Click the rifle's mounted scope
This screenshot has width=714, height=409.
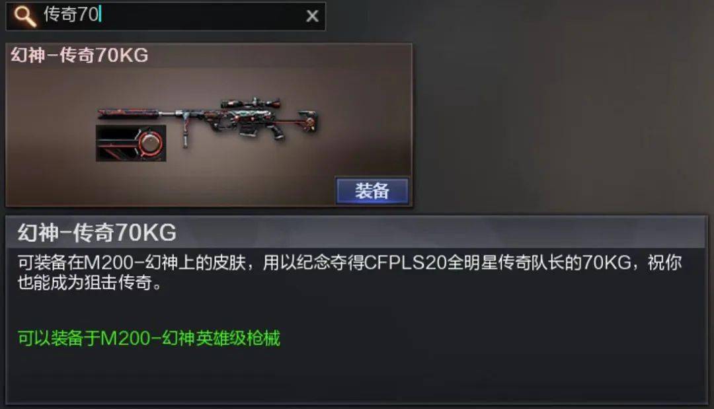point(251,103)
